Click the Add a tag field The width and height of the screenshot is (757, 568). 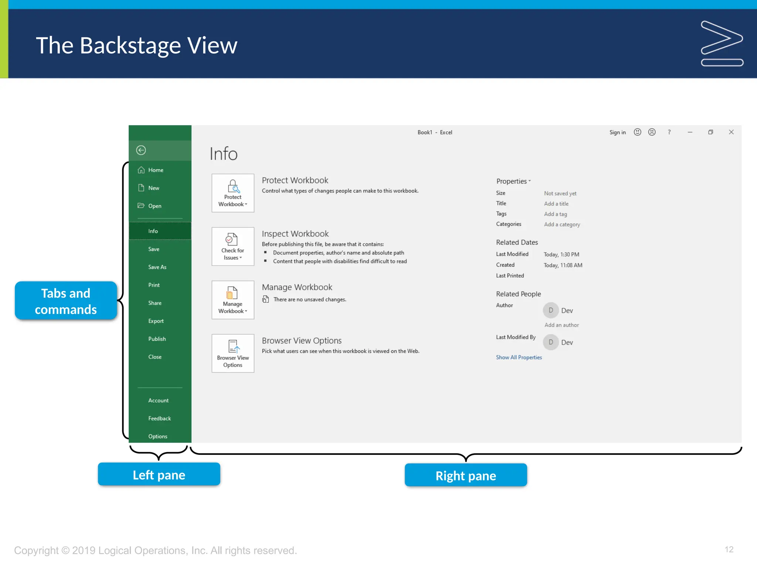(555, 214)
